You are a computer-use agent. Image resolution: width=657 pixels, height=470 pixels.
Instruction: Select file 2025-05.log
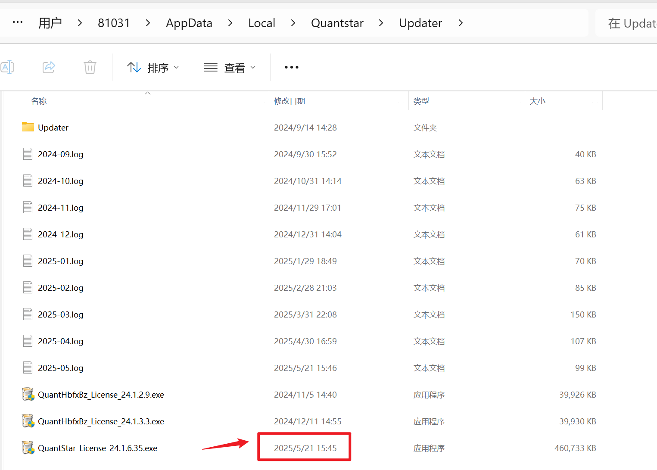[61, 368]
